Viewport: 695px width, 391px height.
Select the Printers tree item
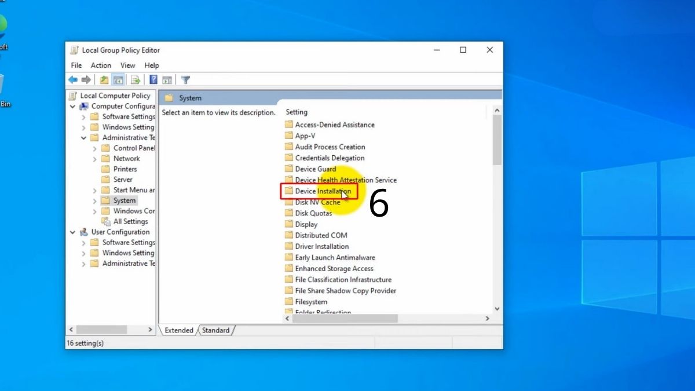(x=125, y=169)
